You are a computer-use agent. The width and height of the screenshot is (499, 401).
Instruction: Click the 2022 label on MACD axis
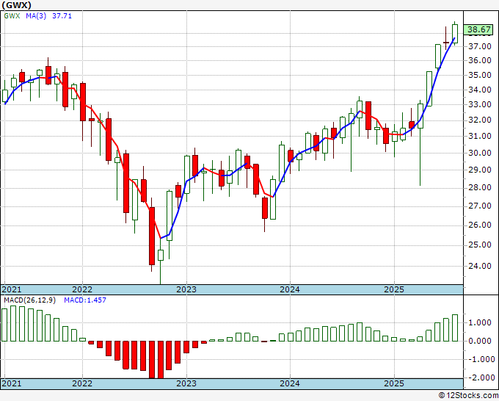[82, 383]
